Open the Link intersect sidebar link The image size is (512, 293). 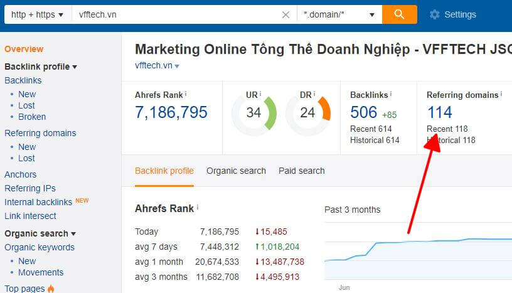click(x=30, y=216)
